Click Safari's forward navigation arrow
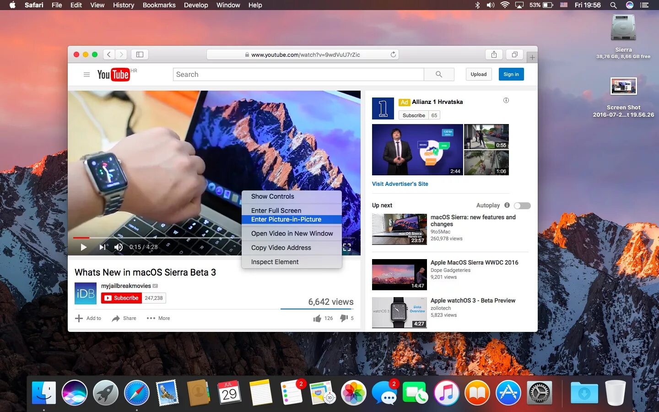Image resolution: width=659 pixels, height=412 pixels. coord(121,54)
